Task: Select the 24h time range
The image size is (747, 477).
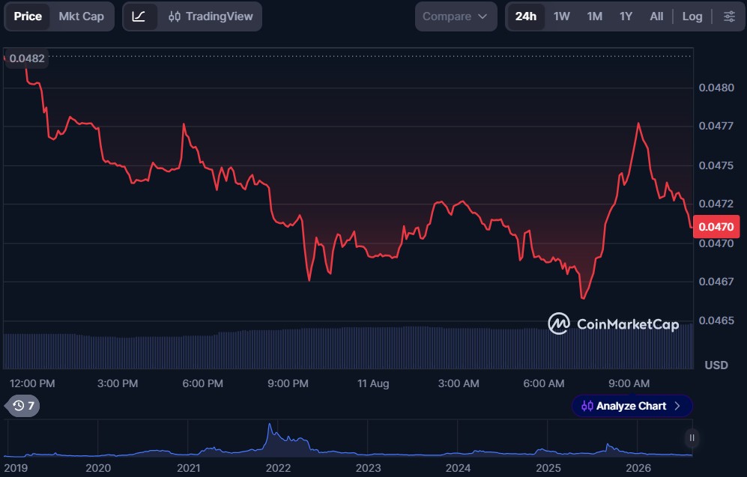Action: point(525,16)
